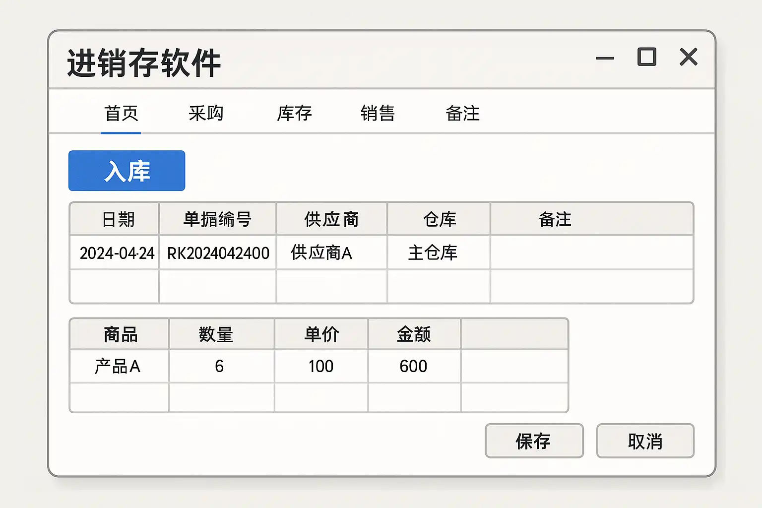Open the 备注 tab
The height and width of the screenshot is (508, 762).
(462, 114)
